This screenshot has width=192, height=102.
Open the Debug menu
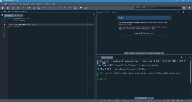click(x=25, y=4)
